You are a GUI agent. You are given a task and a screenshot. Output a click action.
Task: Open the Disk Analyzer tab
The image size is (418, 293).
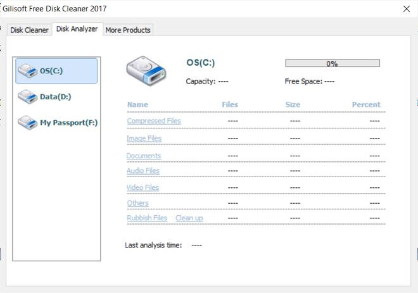coord(77,29)
